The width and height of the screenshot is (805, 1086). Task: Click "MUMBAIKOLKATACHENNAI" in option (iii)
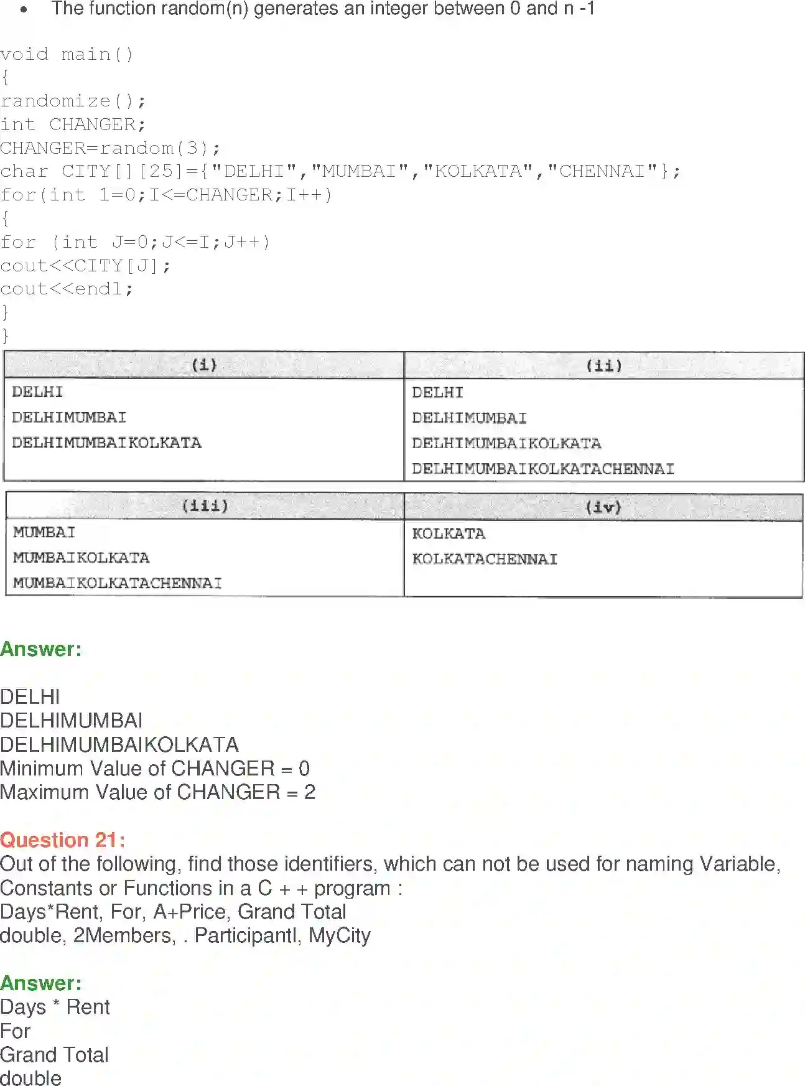(118, 583)
